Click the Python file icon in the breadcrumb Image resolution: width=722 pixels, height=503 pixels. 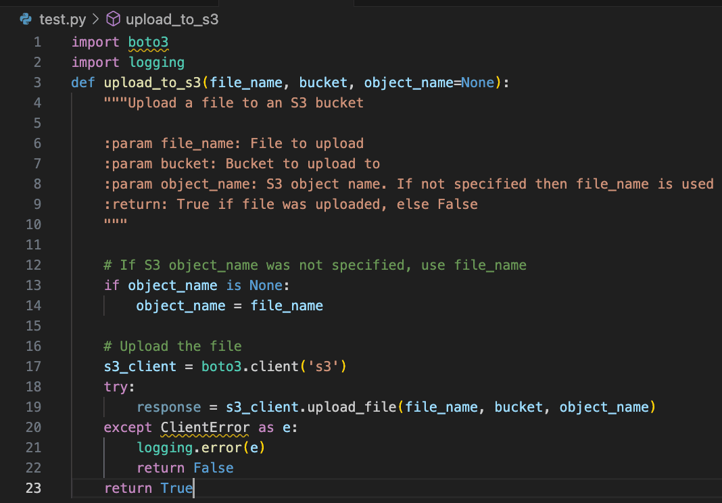pyautogui.click(x=25, y=19)
